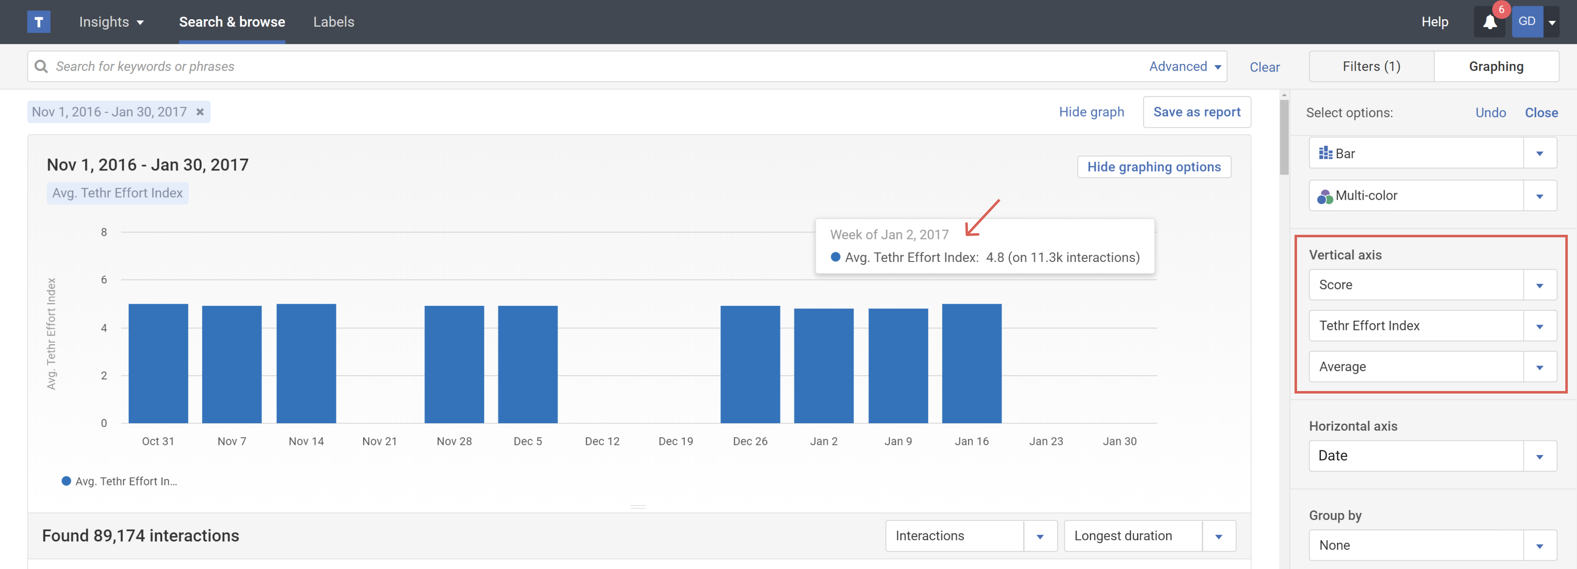Click Save as report button
The image size is (1577, 569).
(1196, 112)
